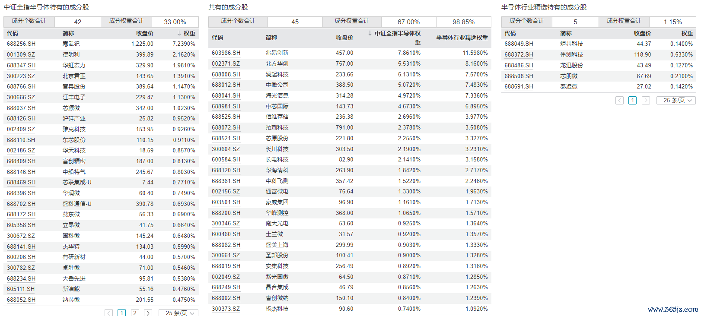This screenshot has width=701, height=316.
Task: Open stock code 688347.SH link
Action: coord(21,65)
